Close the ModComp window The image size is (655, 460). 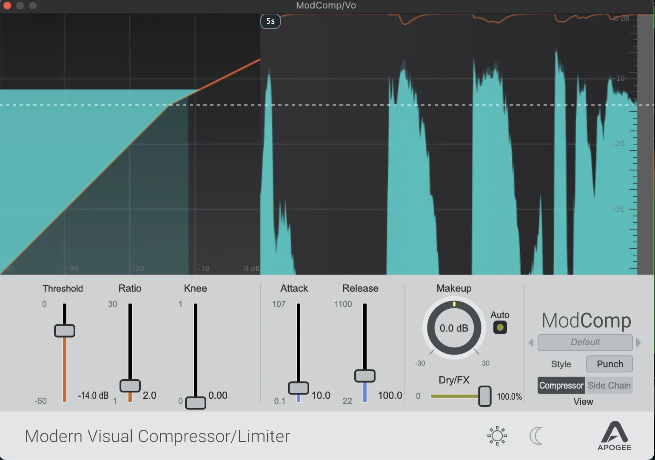7,6
